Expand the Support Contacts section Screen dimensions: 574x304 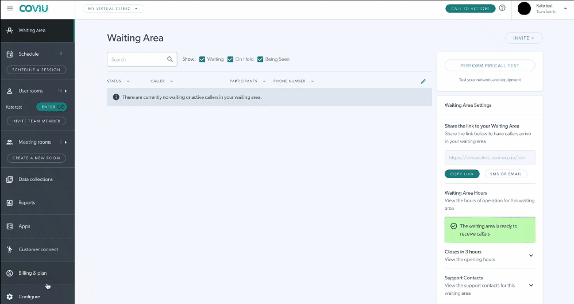(x=530, y=285)
